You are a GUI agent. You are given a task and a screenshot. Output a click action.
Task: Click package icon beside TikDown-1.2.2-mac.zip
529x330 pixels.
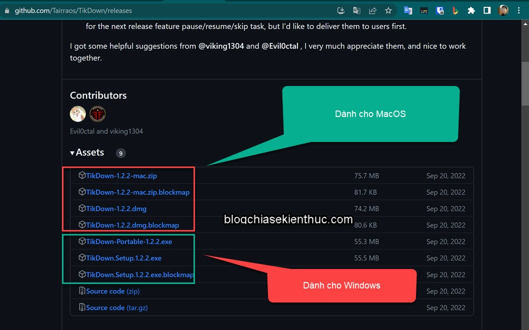pyautogui.click(x=82, y=175)
